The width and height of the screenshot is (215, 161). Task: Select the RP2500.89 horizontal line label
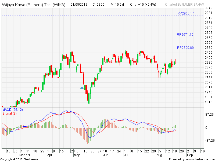coord(185,48)
